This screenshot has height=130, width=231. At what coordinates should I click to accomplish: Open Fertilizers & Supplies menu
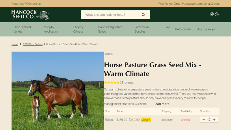(142, 29)
